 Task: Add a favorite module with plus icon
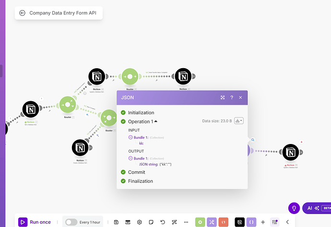coord(263,222)
